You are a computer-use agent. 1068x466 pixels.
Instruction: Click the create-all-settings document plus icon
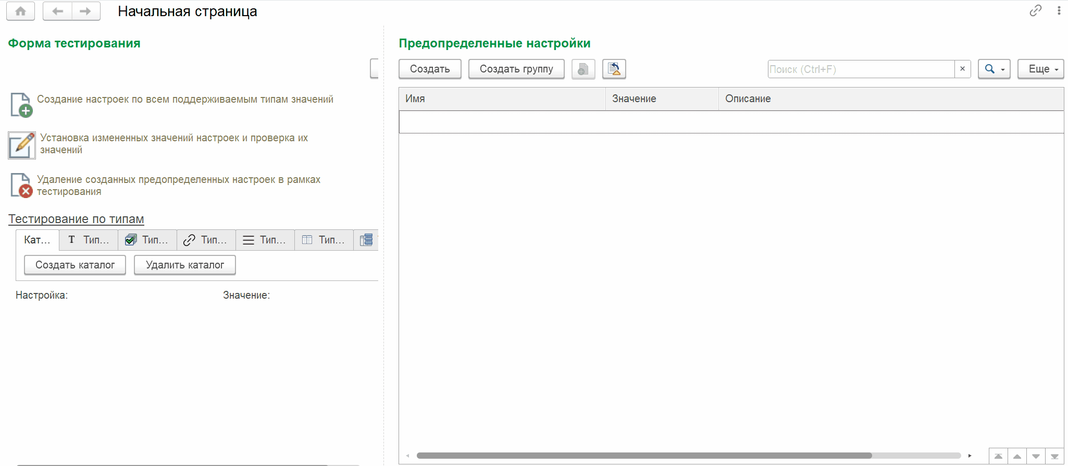click(x=21, y=105)
